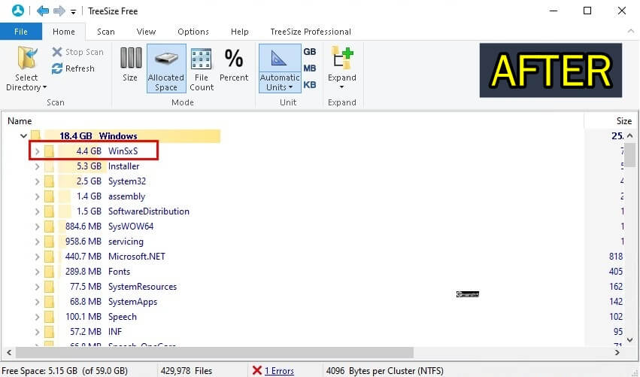Switch to the Home tab

coord(64,32)
